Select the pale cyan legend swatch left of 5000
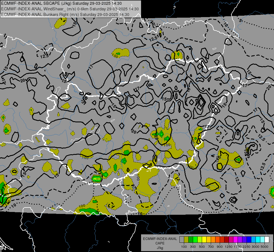This screenshot has width=274, height=252. coord(263,240)
